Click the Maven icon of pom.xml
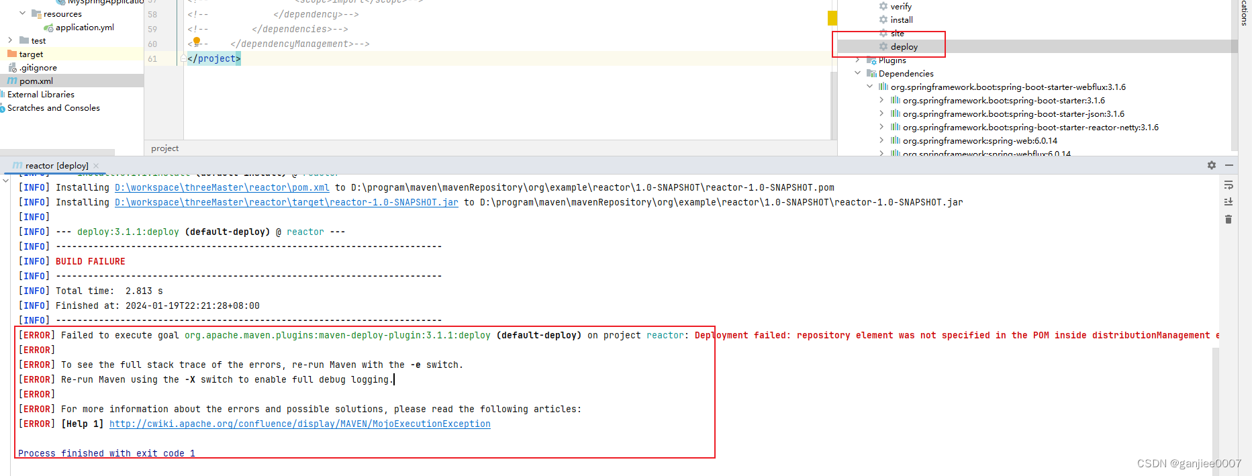This screenshot has height=476, width=1252. [x=12, y=81]
